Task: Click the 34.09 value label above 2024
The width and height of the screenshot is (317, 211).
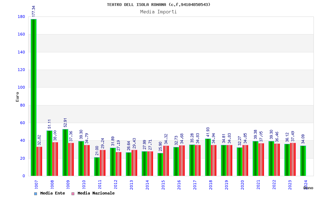Action: click(x=303, y=139)
